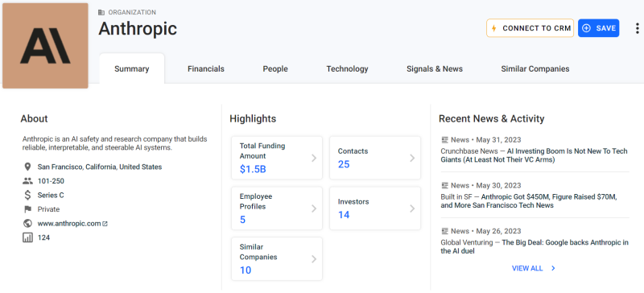Screen dimensions: 644x293
Task: Click the Anthropic logo thumbnail
Action: [x=45, y=46]
